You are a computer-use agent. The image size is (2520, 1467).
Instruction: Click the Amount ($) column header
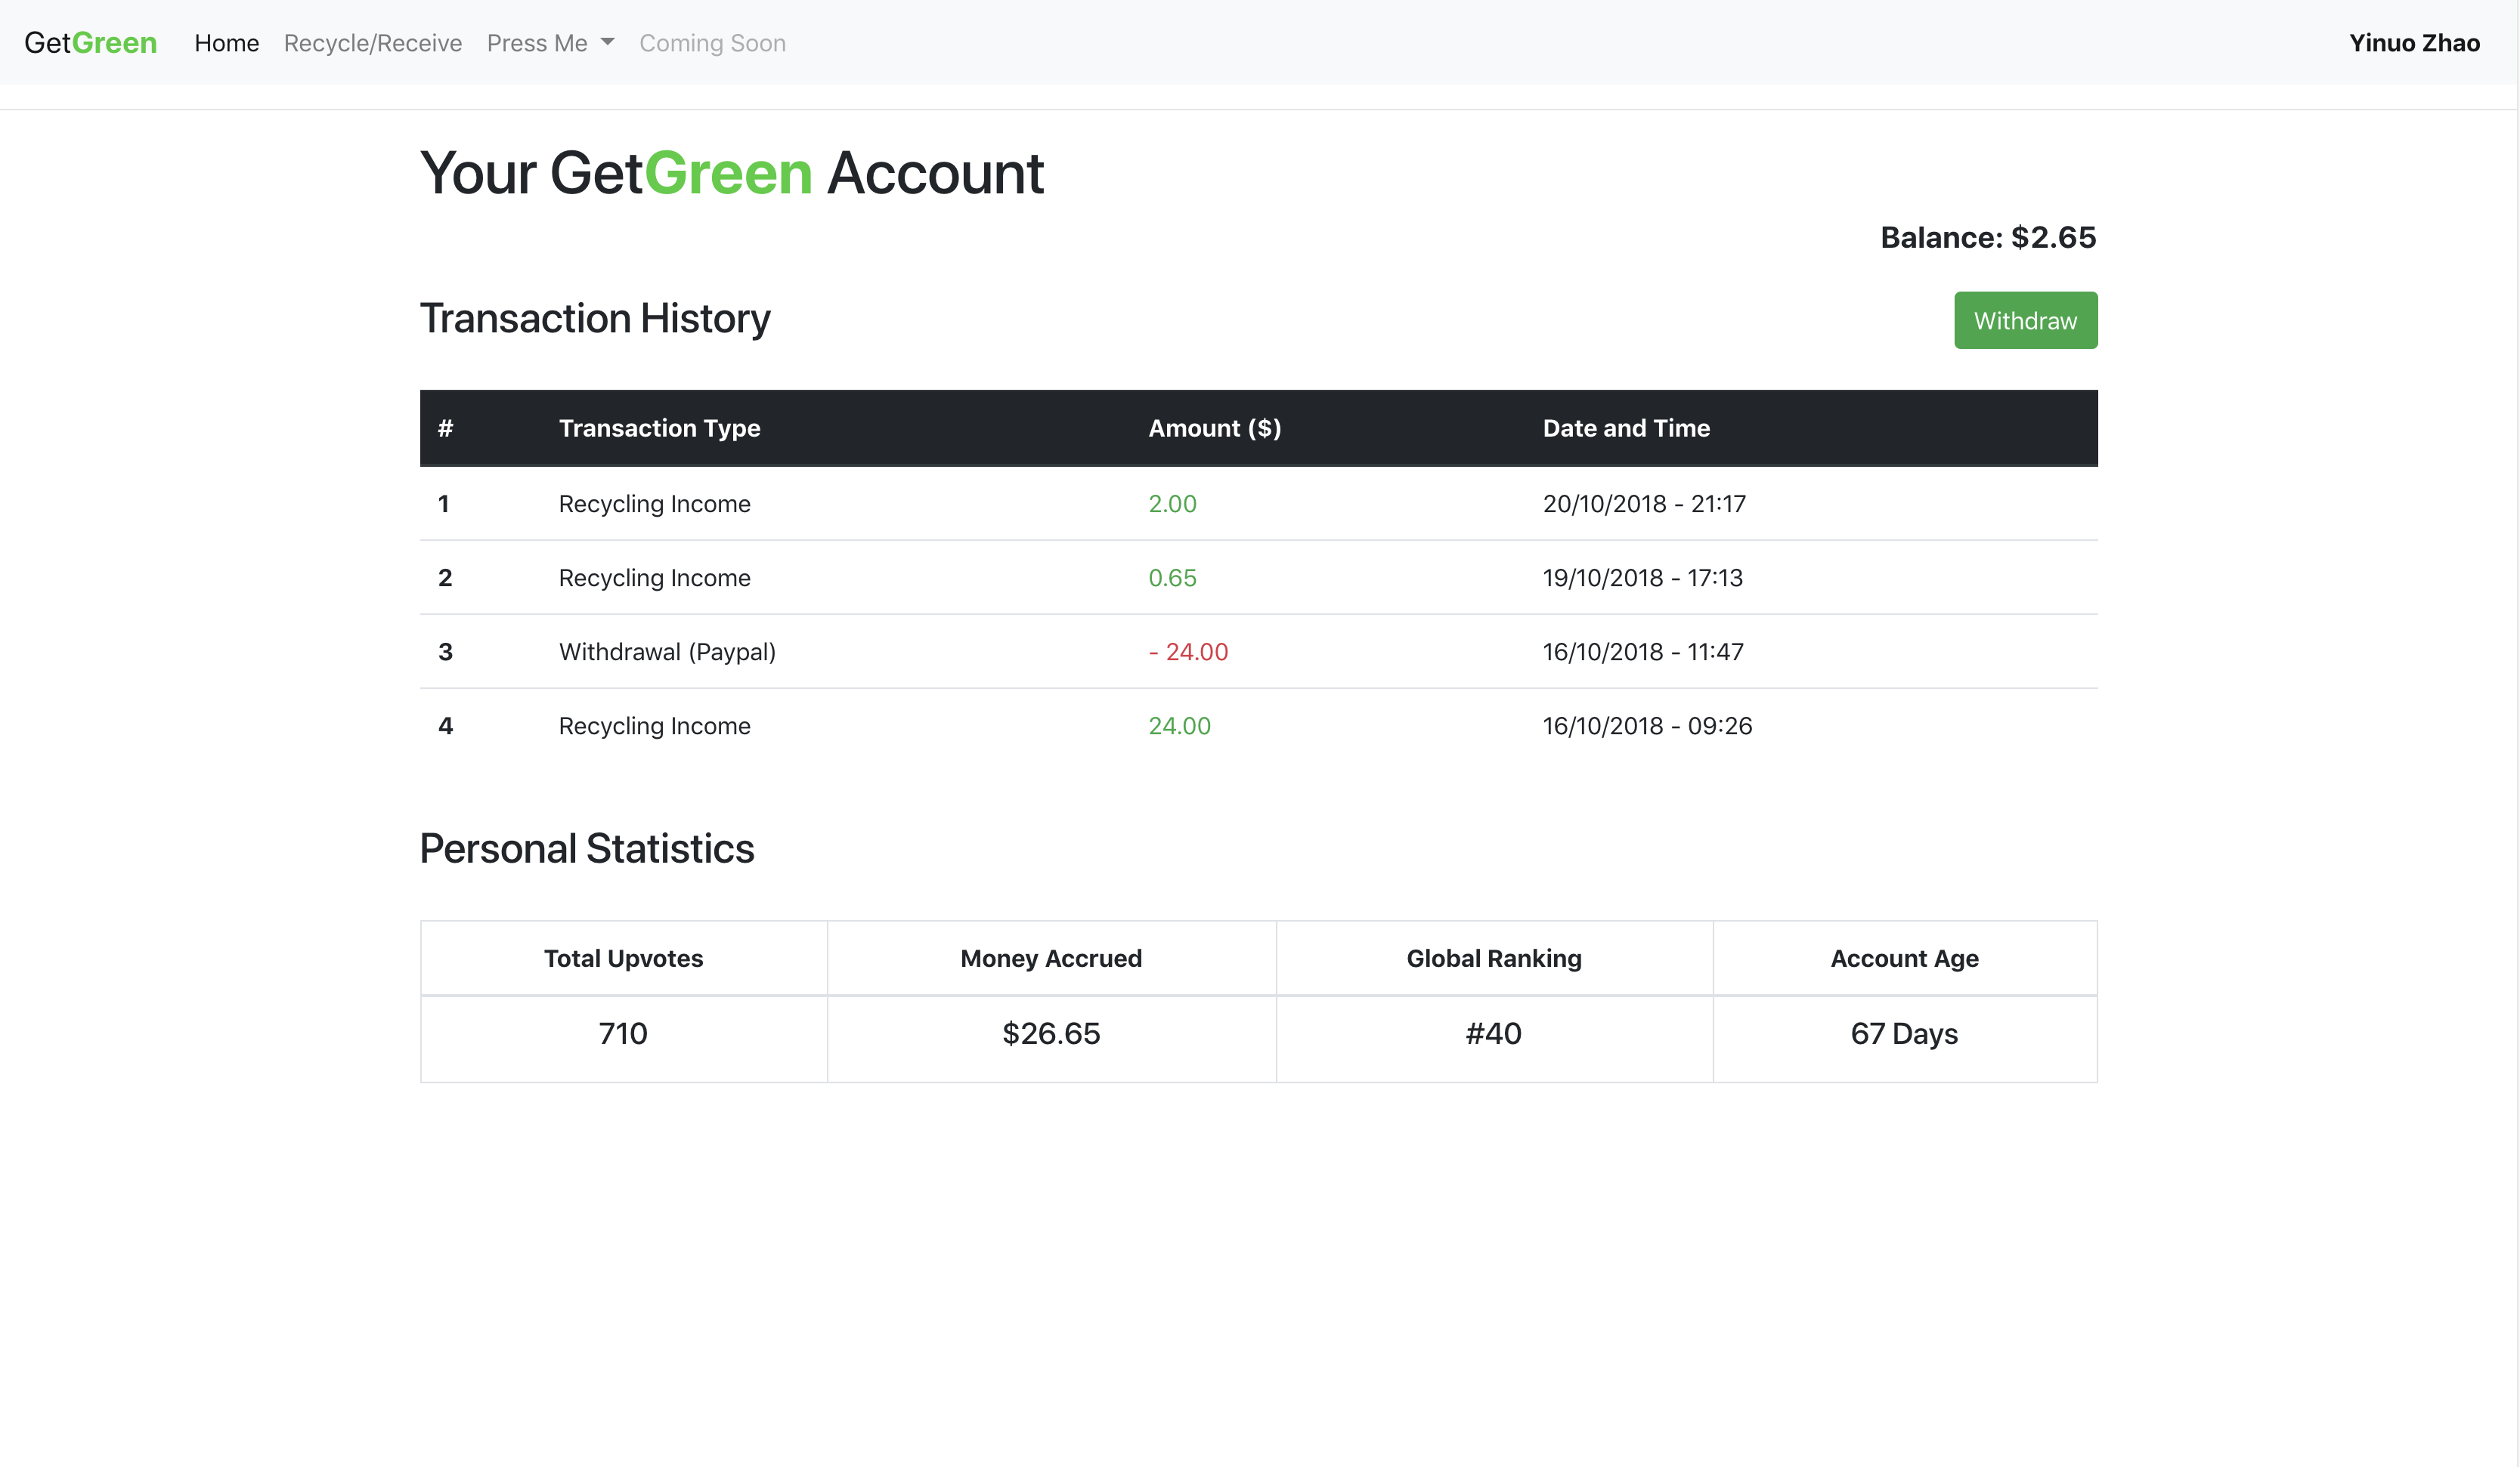pyautogui.click(x=1214, y=428)
